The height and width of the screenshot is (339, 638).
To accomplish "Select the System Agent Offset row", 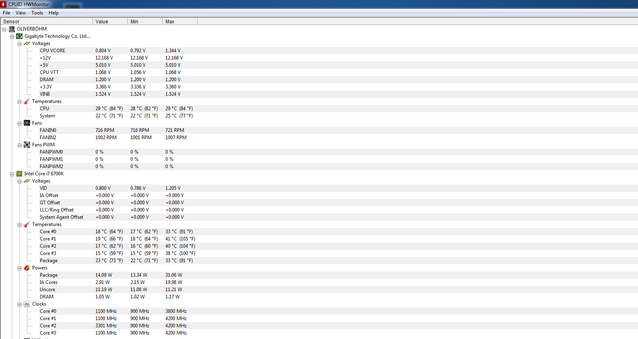I will tap(338, 217).
